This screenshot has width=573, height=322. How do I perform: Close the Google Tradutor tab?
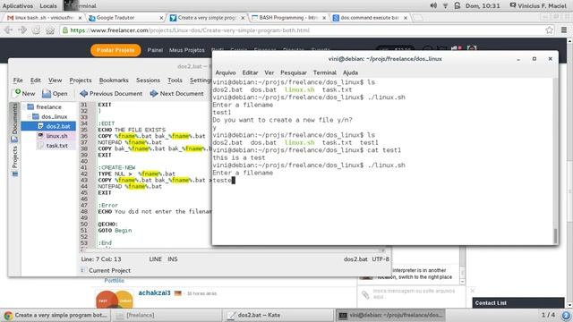pos(161,18)
